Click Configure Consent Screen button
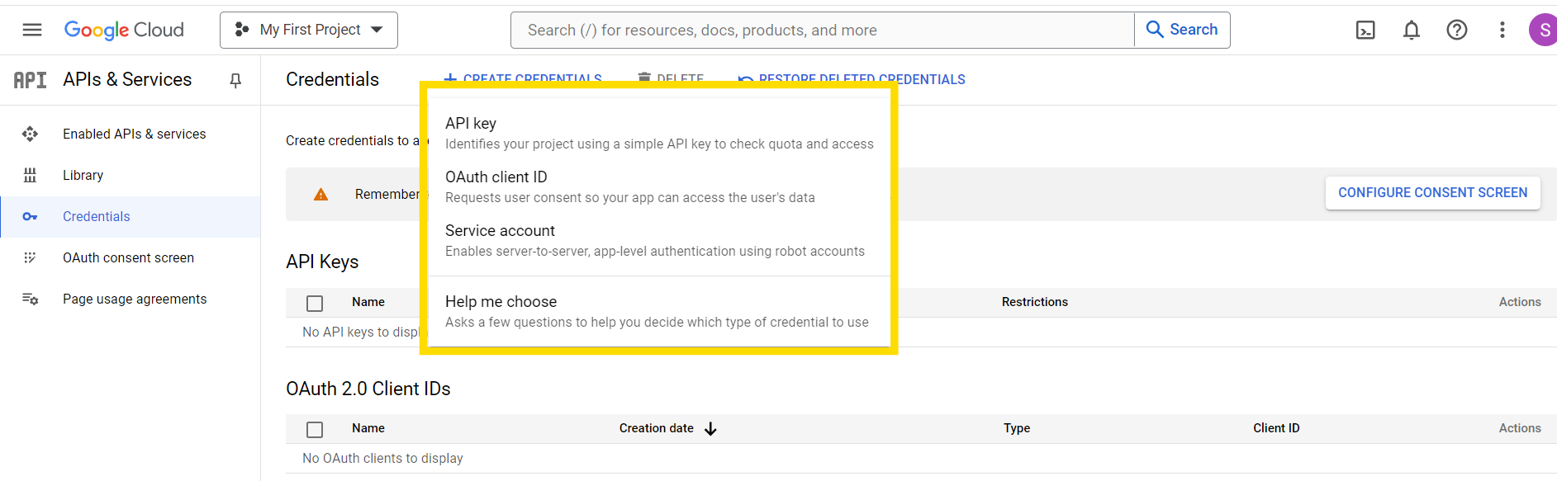The width and height of the screenshot is (1557, 481). click(1432, 192)
